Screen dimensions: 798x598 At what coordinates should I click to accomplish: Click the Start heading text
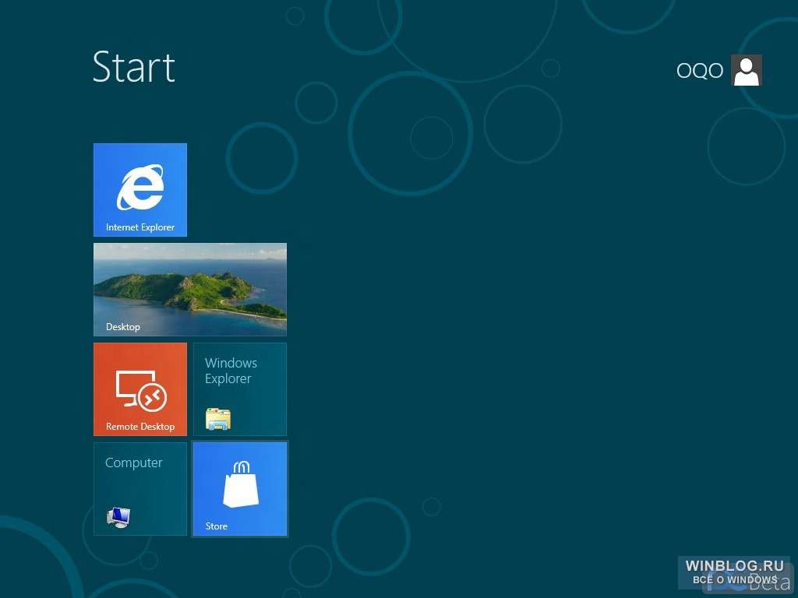tap(134, 67)
